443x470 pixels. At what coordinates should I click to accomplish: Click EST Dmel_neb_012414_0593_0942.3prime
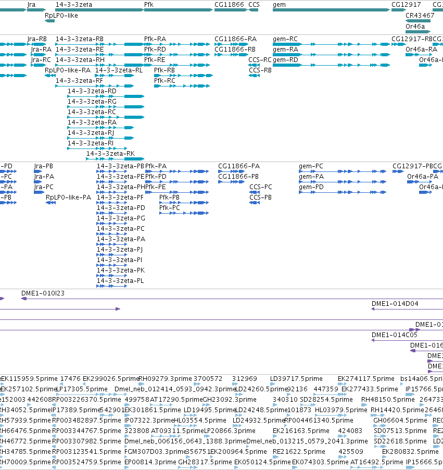click(175, 389)
